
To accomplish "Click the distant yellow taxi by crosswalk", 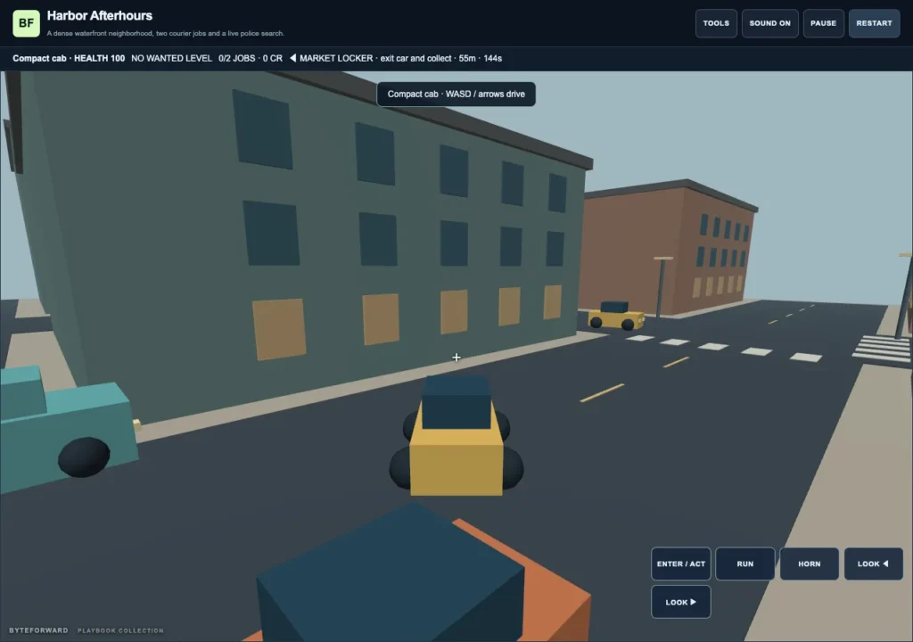I will [616, 315].
